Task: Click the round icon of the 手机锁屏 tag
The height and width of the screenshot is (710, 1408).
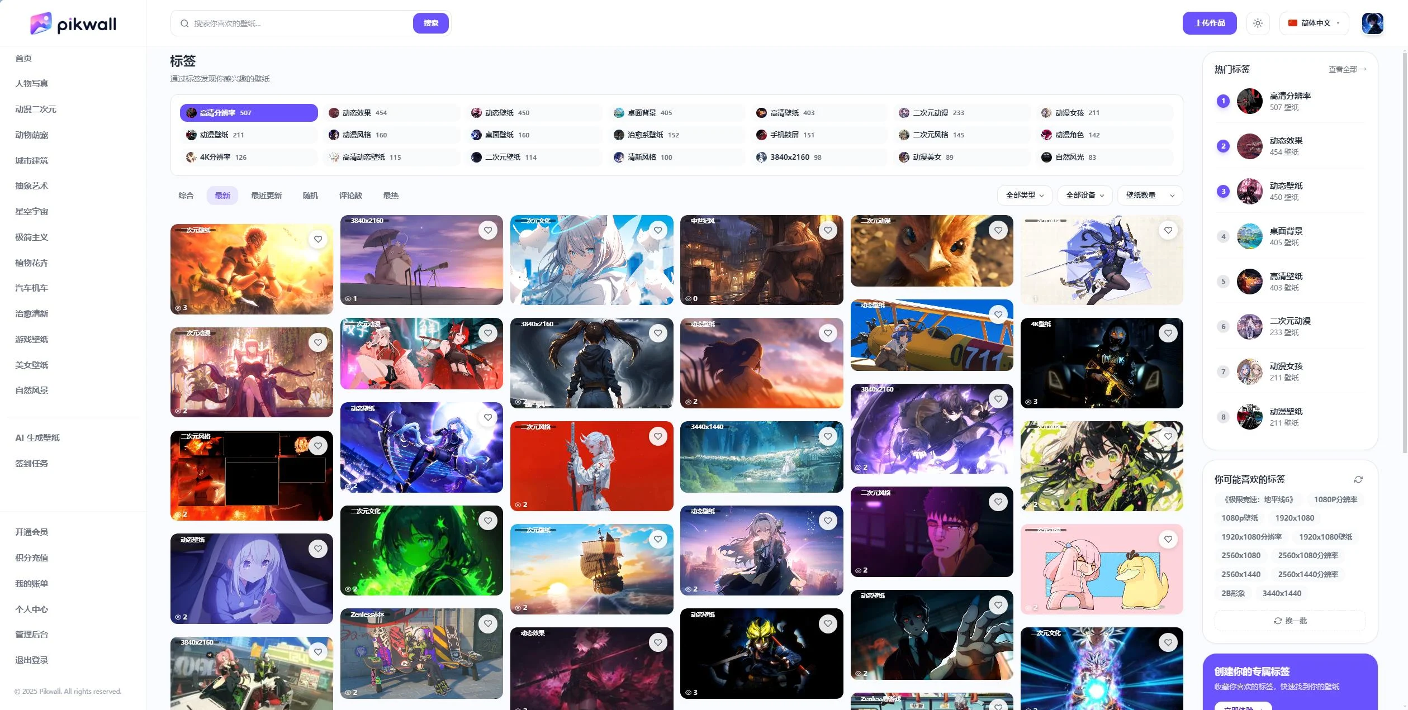Action: pos(761,135)
